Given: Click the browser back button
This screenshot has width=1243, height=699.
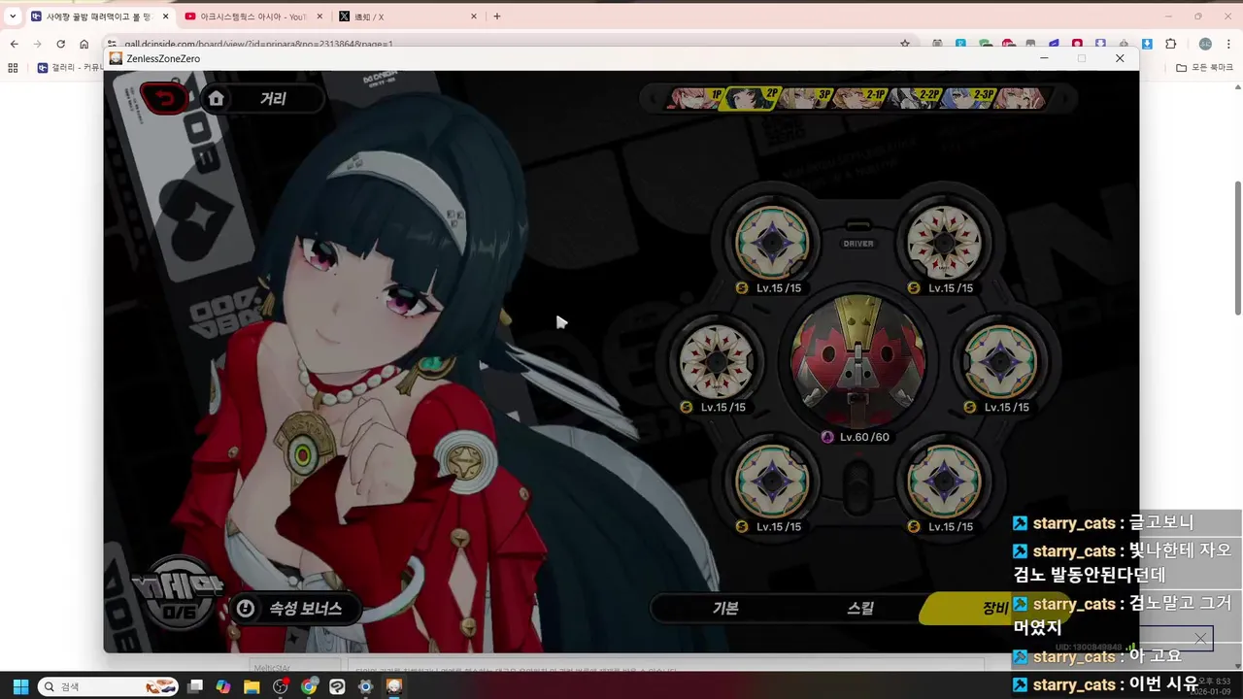Looking at the screenshot, I should [14, 44].
